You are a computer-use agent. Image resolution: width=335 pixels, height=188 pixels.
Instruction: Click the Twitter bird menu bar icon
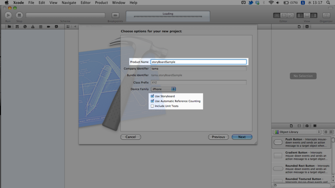pyautogui.click(x=250, y=3)
